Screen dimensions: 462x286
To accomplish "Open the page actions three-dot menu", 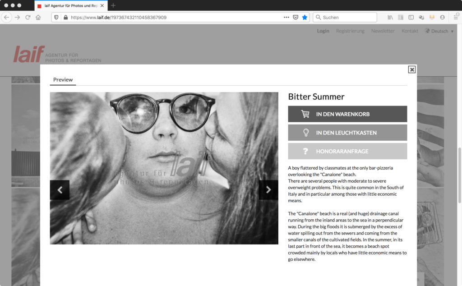I will [x=286, y=18].
